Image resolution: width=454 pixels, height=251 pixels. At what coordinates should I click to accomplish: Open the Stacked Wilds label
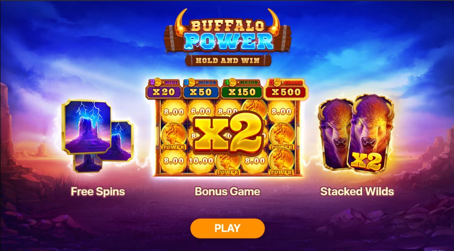(357, 191)
